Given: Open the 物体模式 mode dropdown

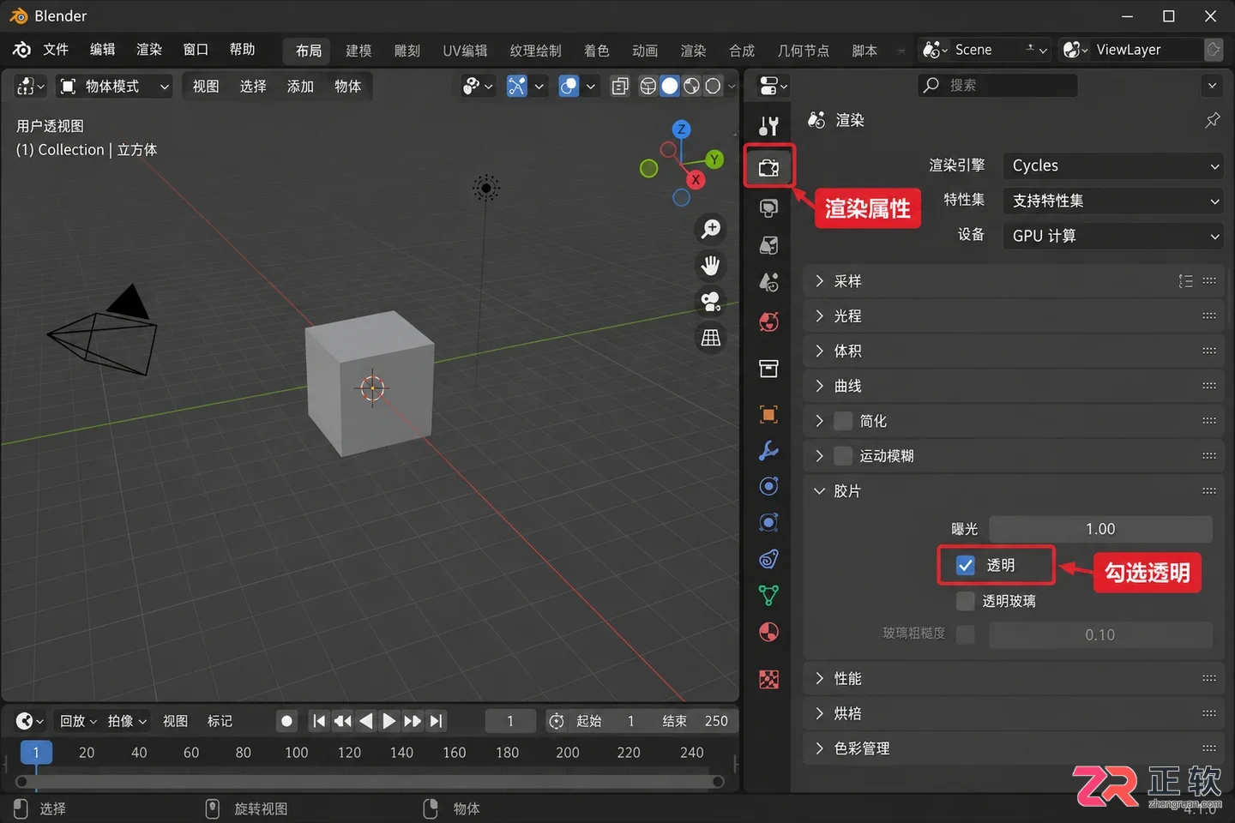Looking at the screenshot, I should [x=115, y=86].
